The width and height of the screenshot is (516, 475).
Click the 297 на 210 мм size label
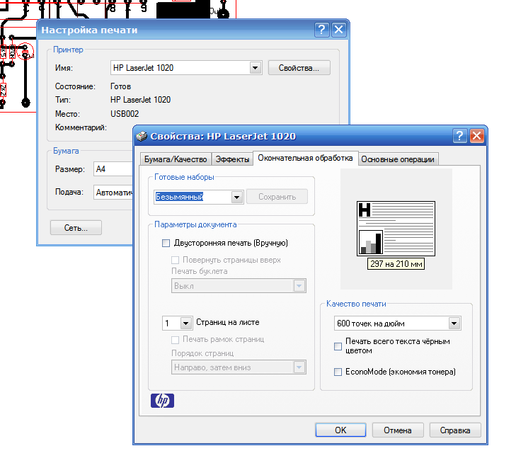click(x=396, y=264)
